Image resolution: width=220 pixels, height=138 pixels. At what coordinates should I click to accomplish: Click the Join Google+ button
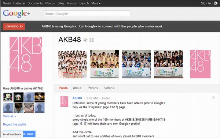(x=14, y=26)
